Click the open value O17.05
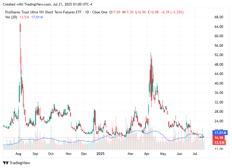This screenshot has height=168, width=232. pos(115,12)
